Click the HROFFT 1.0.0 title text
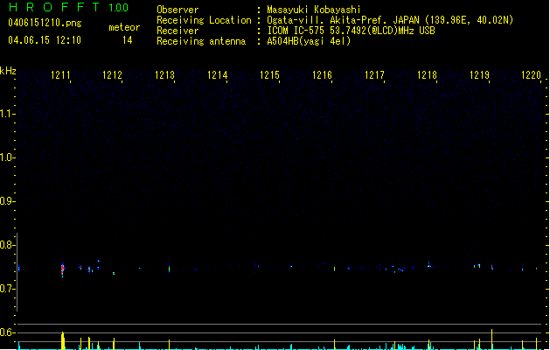 coord(68,7)
